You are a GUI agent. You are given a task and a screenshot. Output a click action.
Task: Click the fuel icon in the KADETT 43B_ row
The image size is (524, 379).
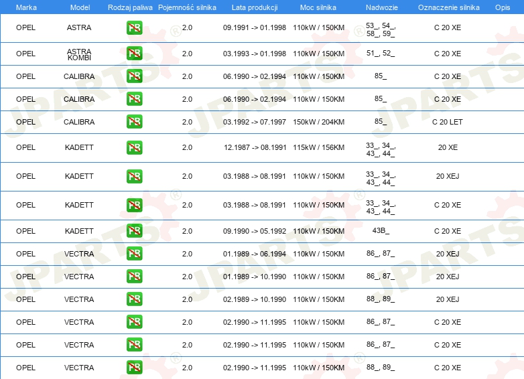[x=134, y=231]
